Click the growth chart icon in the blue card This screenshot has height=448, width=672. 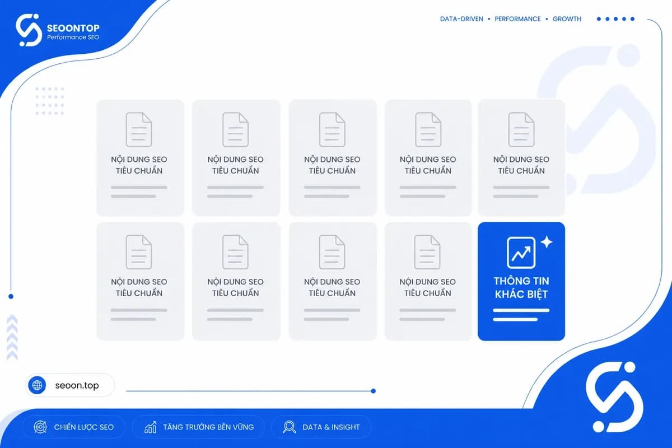tap(521, 253)
